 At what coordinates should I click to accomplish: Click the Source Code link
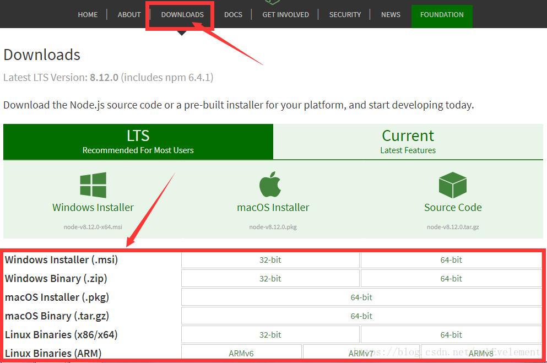pos(453,208)
